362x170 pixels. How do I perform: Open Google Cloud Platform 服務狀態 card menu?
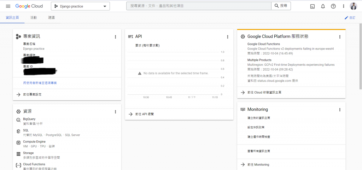340,37
